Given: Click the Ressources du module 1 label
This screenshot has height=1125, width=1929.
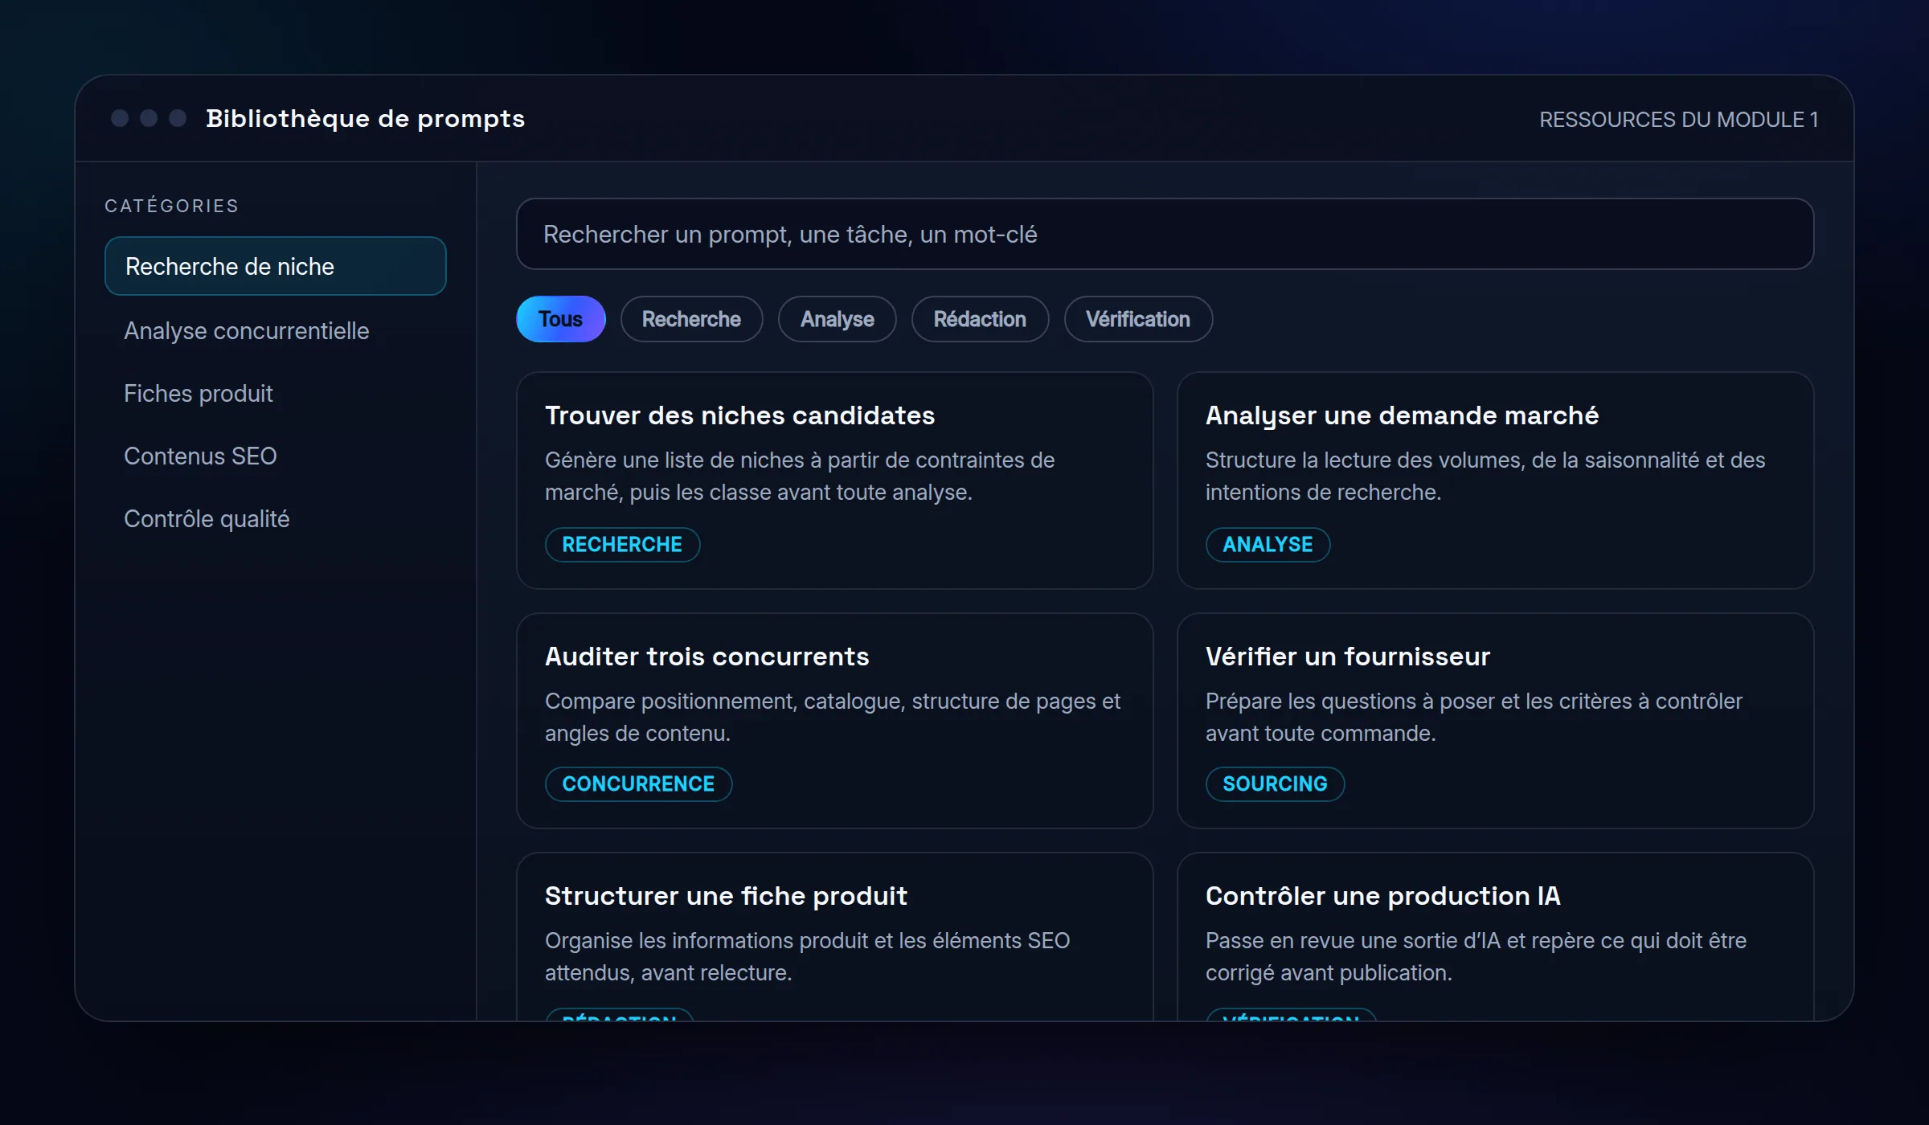Looking at the screenshot, I should tap(1678, 119).
